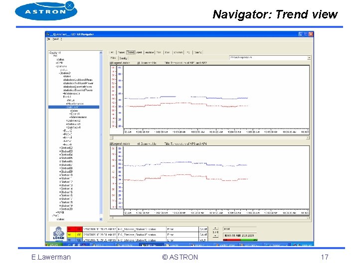359x269 pixels.
Task: Expand the Station02 tree node
Action: click(x=60, y=148)
